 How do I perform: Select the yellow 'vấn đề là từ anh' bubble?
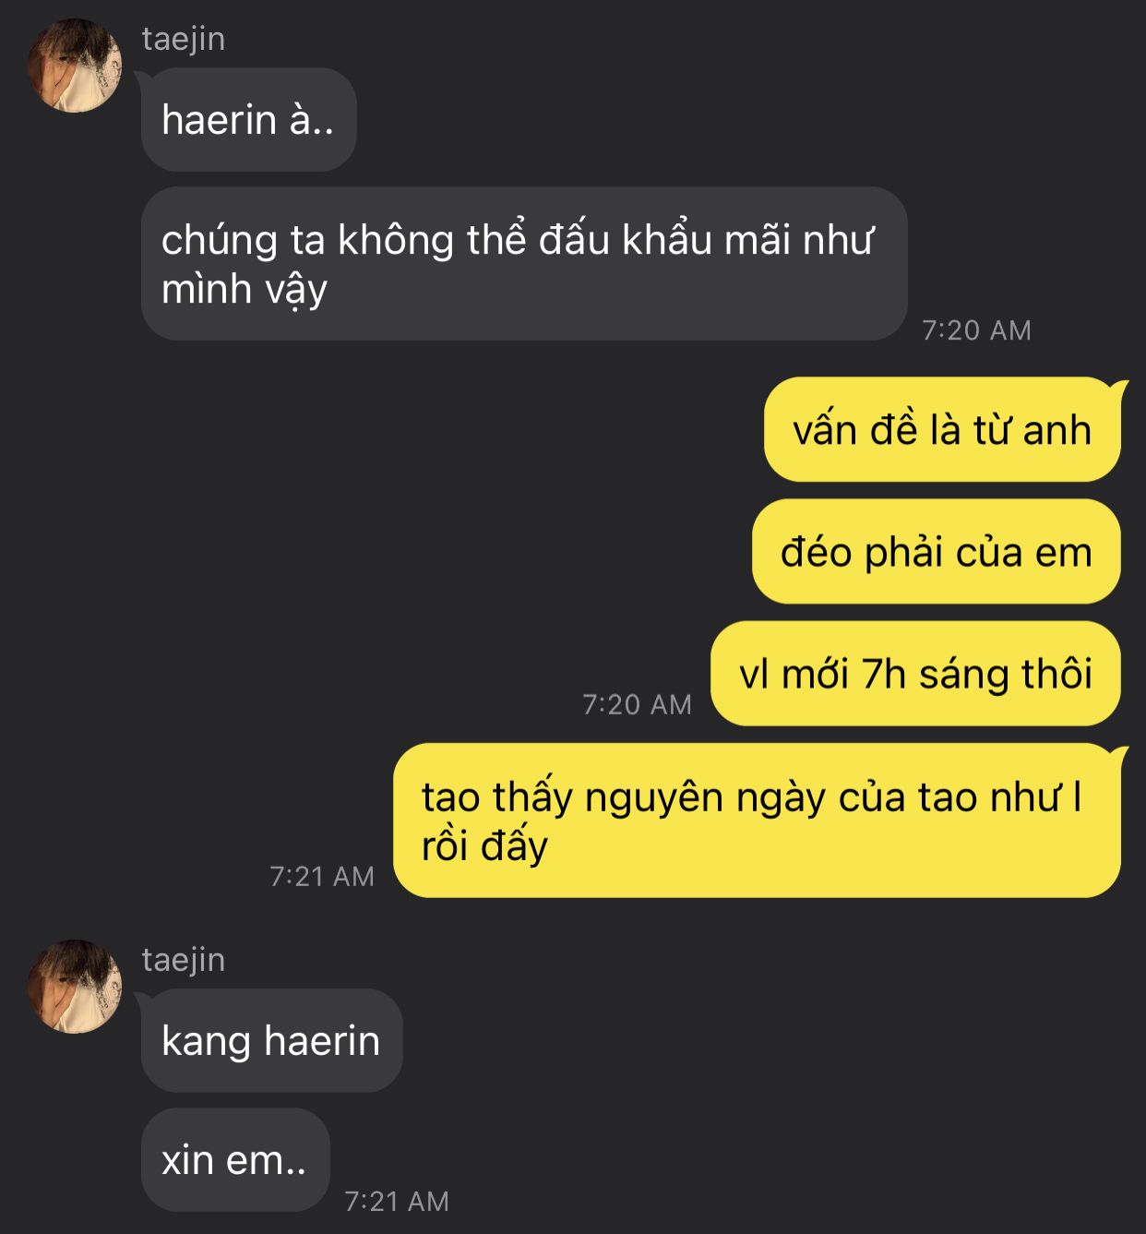coord(942,429)
